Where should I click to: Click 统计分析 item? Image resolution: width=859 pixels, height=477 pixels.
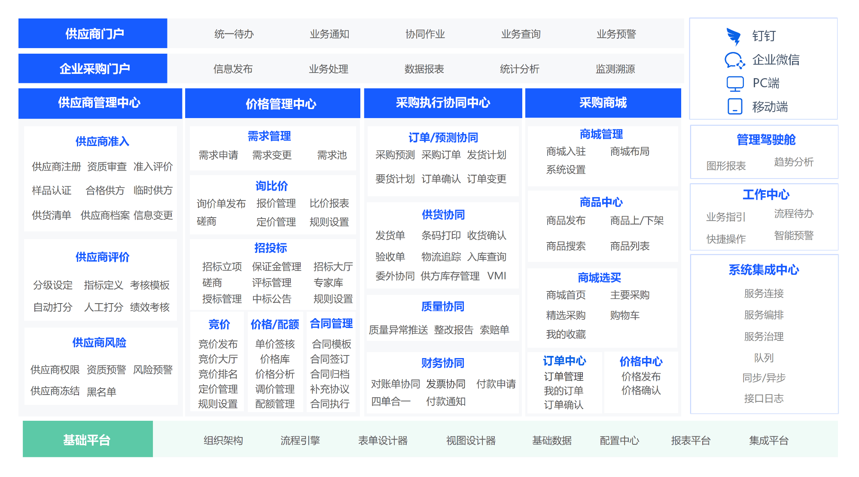pos(519,69)
